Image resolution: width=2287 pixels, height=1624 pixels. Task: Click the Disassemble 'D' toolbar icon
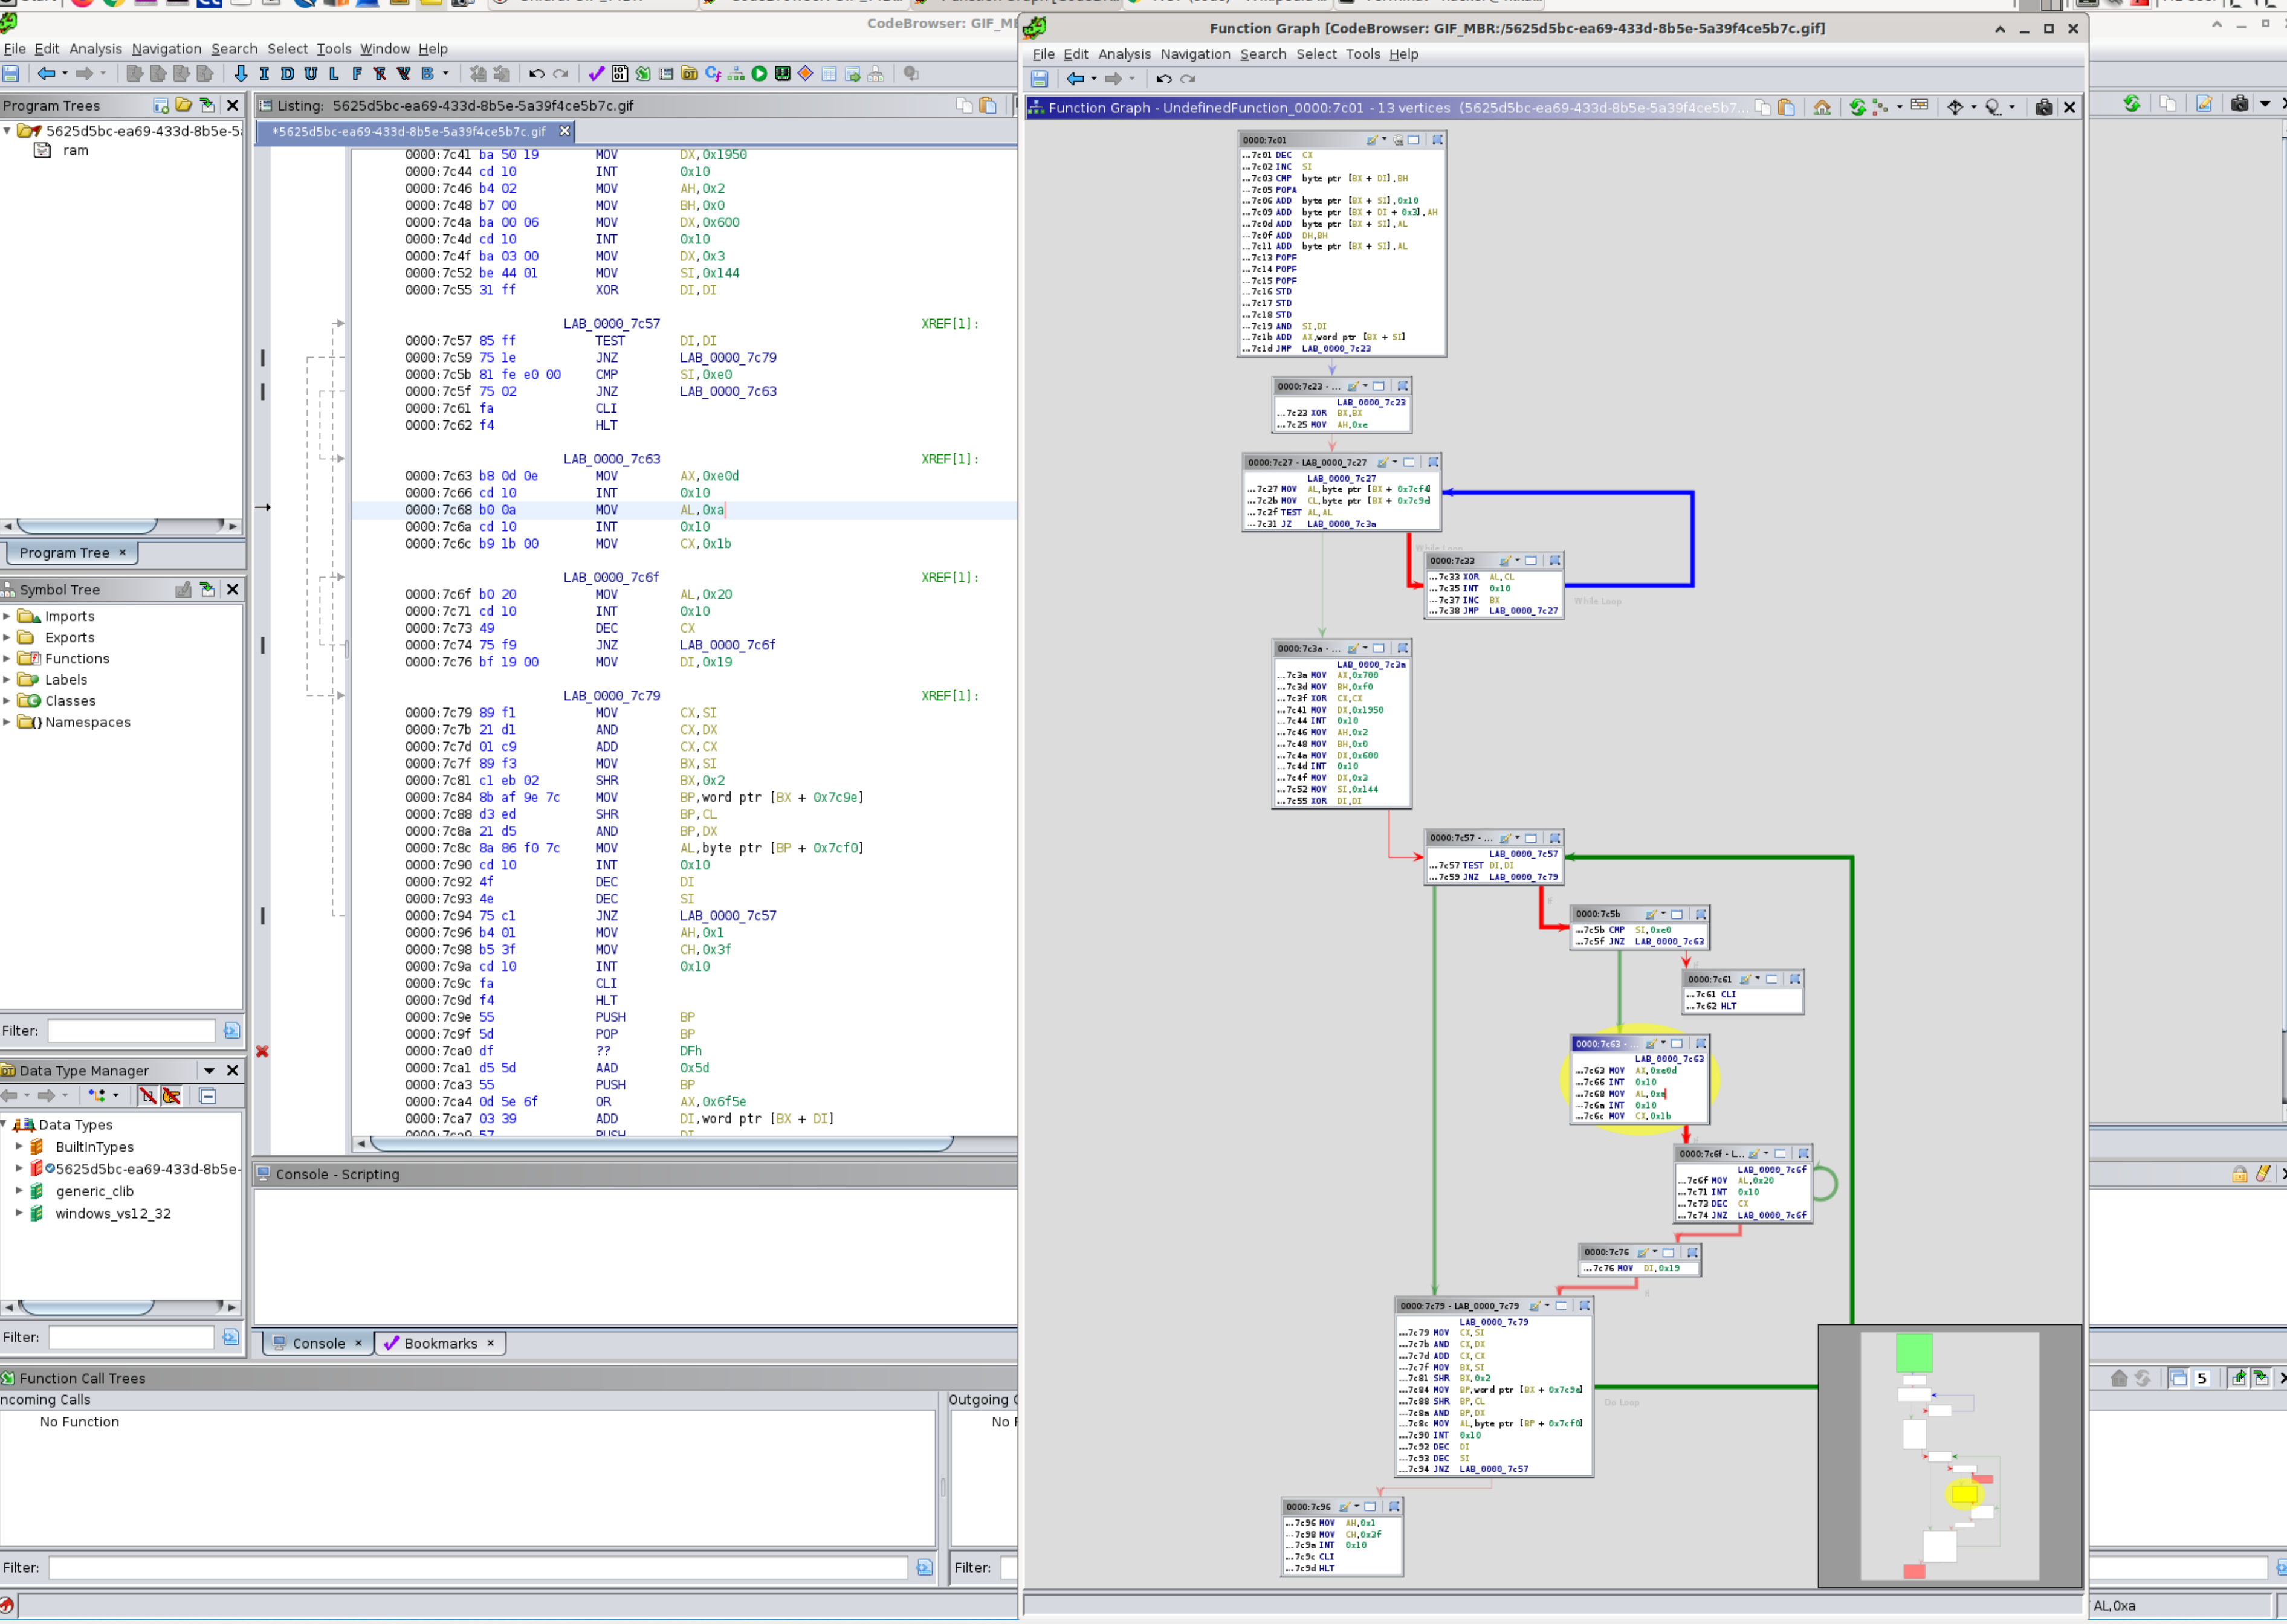tap(287, 74)
